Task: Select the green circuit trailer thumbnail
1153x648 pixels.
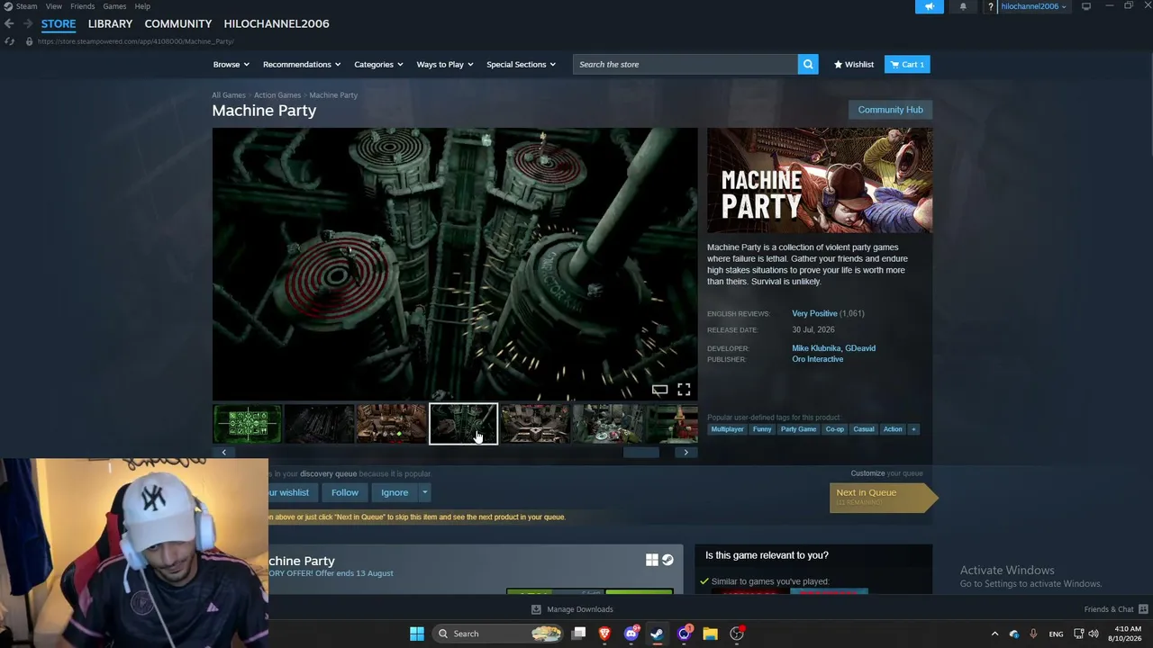Action: pyautogui.click(x=248, y=424)
